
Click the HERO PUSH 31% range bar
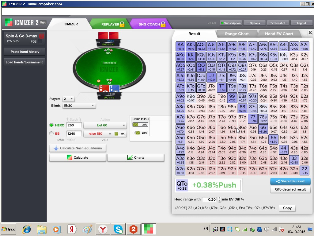point(140,125)
